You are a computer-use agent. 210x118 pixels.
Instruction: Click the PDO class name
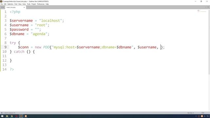click(x=46, y=47)
